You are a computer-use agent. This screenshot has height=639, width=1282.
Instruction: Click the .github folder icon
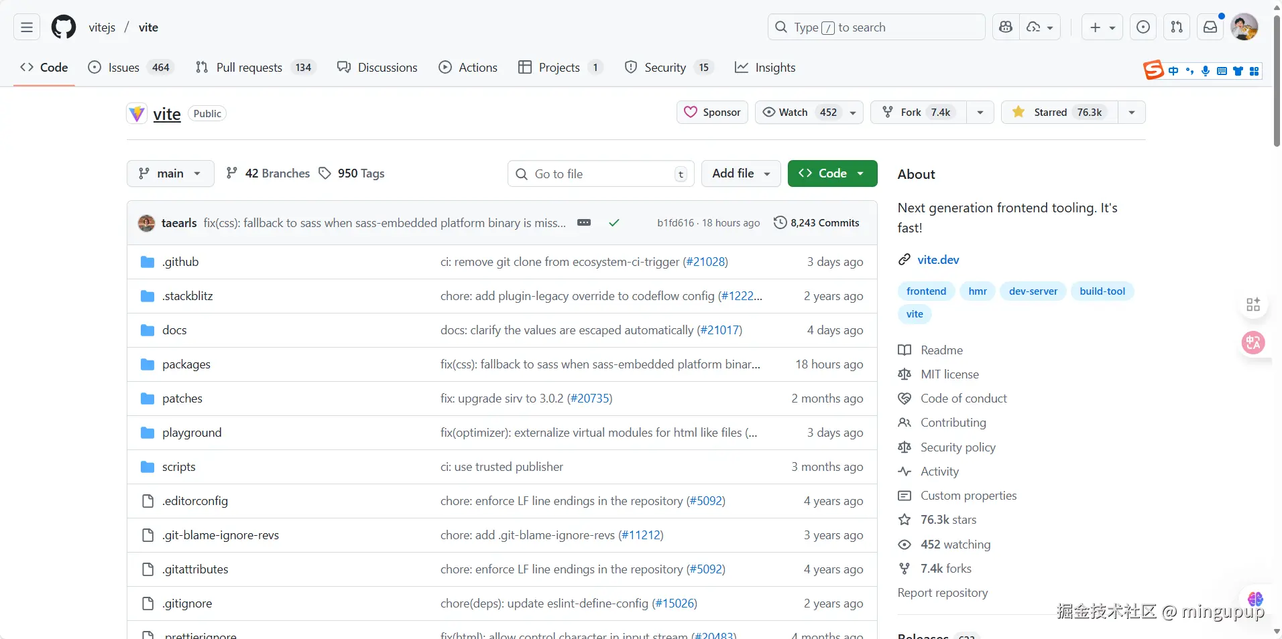pyautogui.click(x=148, y=262)
